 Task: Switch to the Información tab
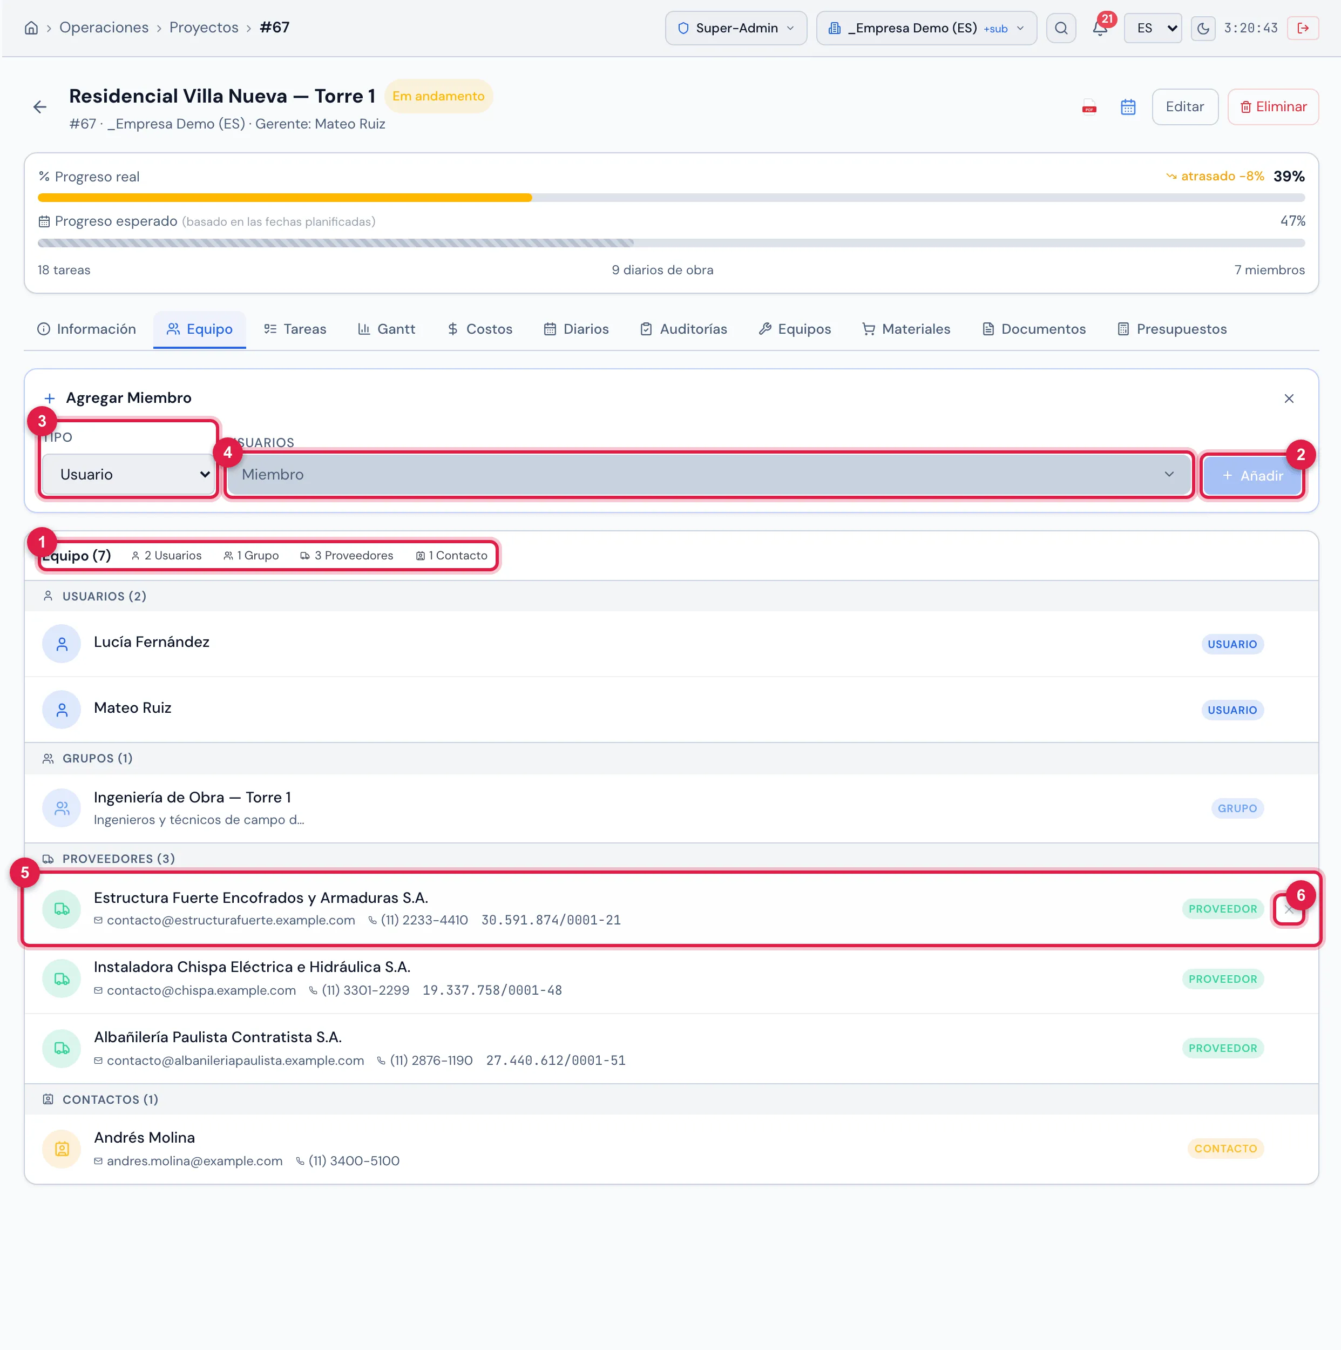point(87,329)
